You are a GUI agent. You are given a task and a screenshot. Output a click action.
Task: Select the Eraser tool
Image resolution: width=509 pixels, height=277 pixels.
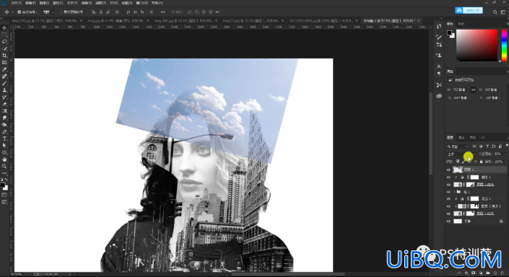point(4,104)
